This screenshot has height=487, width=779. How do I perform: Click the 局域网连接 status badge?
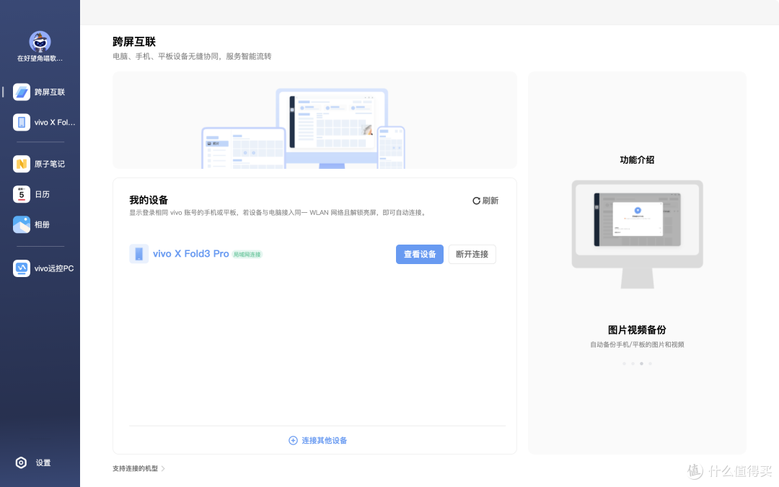click(x=247, y=255)
